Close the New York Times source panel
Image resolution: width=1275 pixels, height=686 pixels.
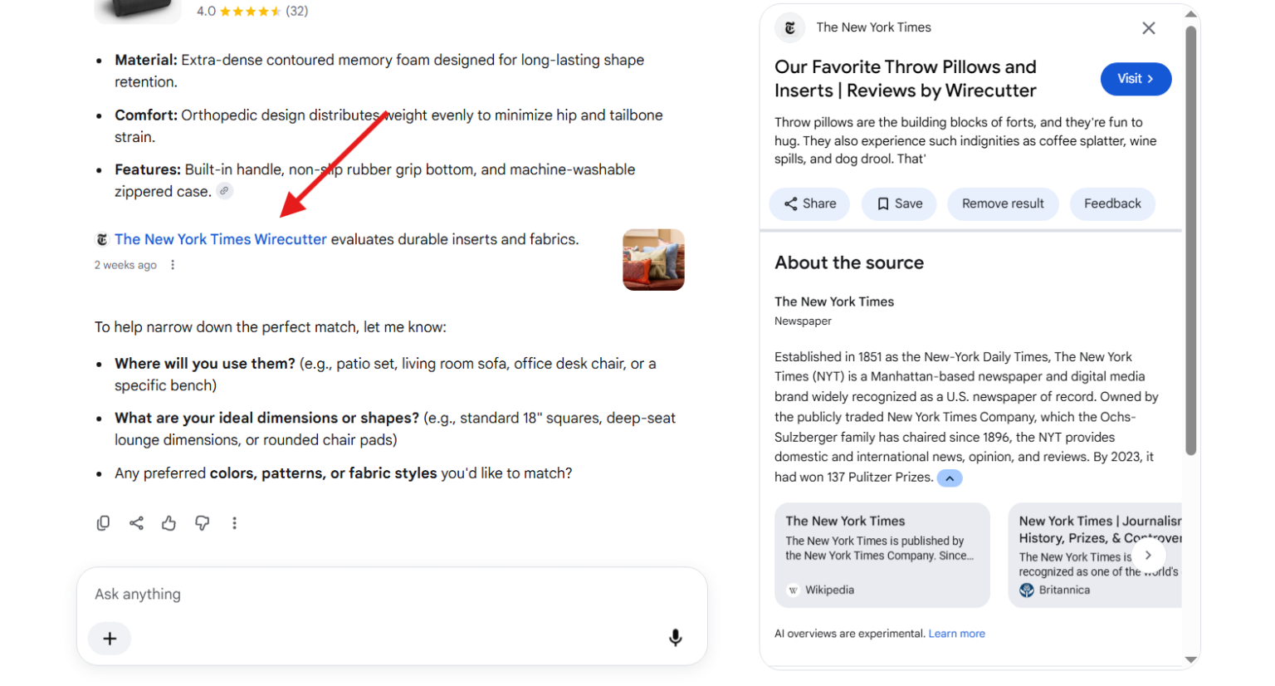tap(1149, 28)
